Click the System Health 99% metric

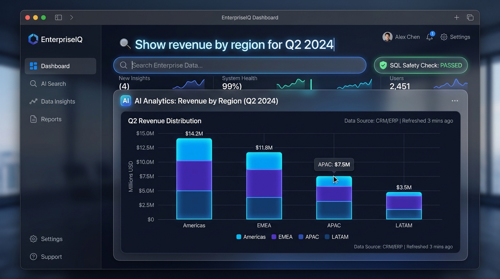pos(239,83)
